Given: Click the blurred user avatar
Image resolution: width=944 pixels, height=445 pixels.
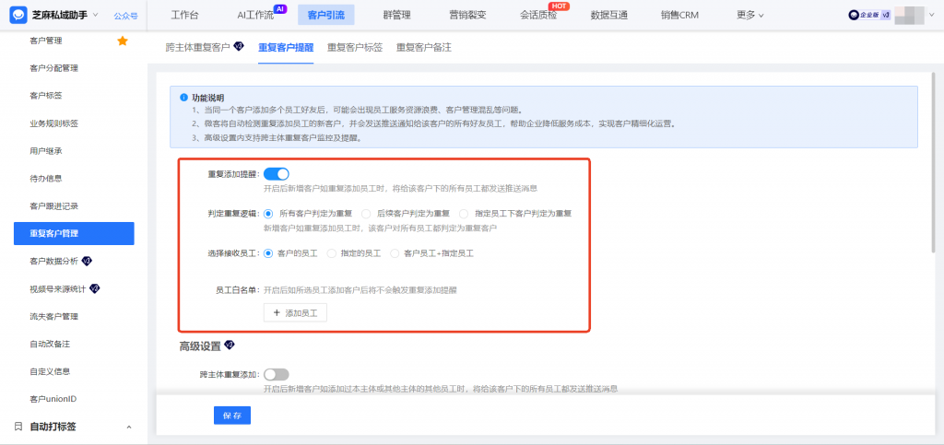Looking at the screenshot, I should pos(909,15).
